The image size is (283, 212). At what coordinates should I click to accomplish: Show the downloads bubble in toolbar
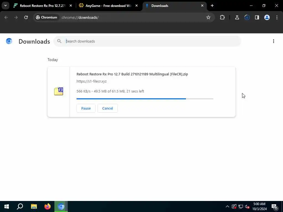point(247,17)
